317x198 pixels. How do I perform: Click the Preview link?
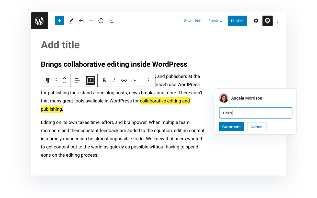(x=215, y=21)
